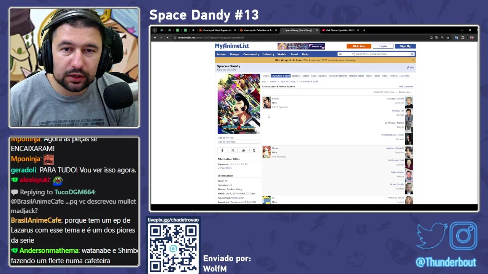The width and height of the screenshot is (488, 274).
Task: Expand More titles under Alternative Titles
Action: (225, 168)
